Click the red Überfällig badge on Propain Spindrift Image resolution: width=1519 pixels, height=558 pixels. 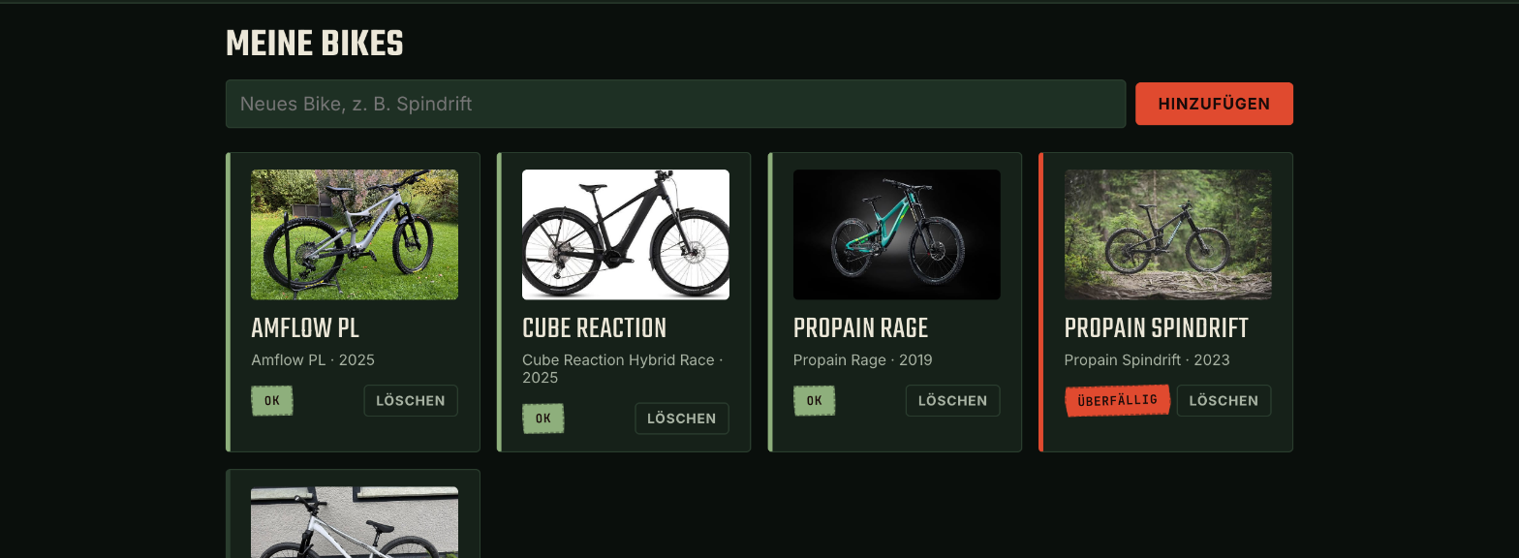tap(1117, 401)
